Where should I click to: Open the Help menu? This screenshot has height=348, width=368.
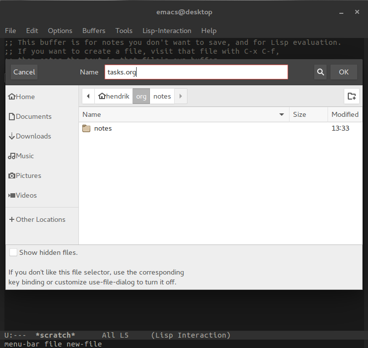tap(209, 31)
